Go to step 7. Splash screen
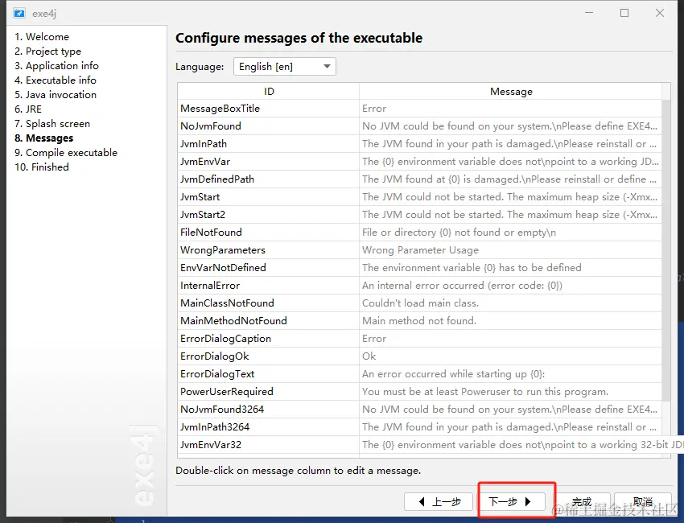Screen dimensions: 684x523 (52, 123)
